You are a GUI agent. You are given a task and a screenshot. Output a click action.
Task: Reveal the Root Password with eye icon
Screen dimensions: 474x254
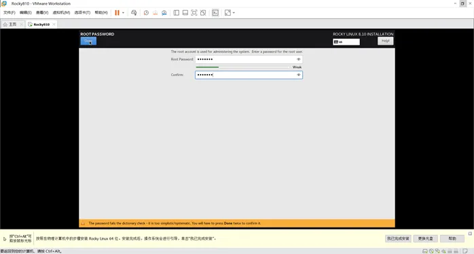tap(298, 59)
